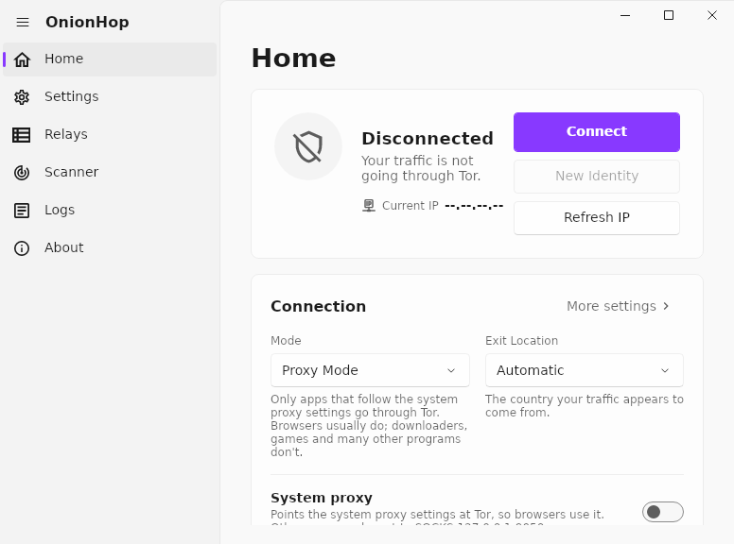The width and height of the screenshot is (734, 544).
Task: Click the More settings chevron arrow
Action: (666, 306)
